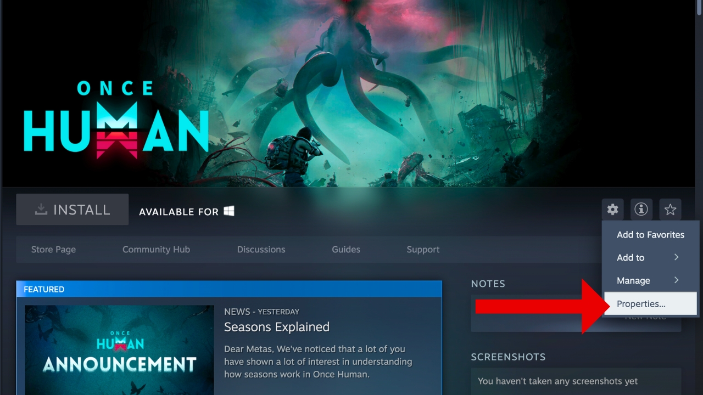The width and height of the screenshot is (703, 395).
Task: Go to Community Hub
Action: coord(156,250)
